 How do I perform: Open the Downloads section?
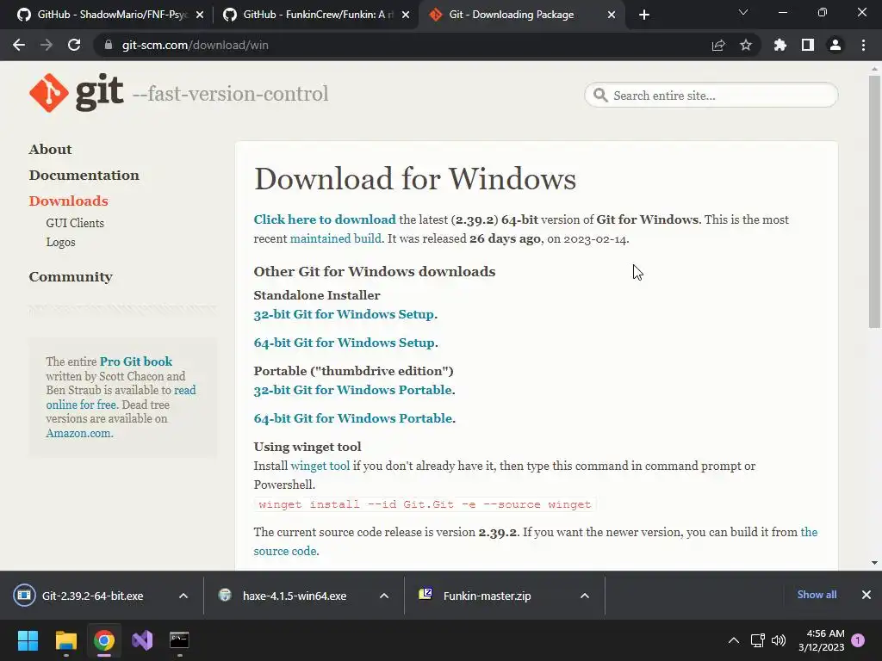[68, 201]
